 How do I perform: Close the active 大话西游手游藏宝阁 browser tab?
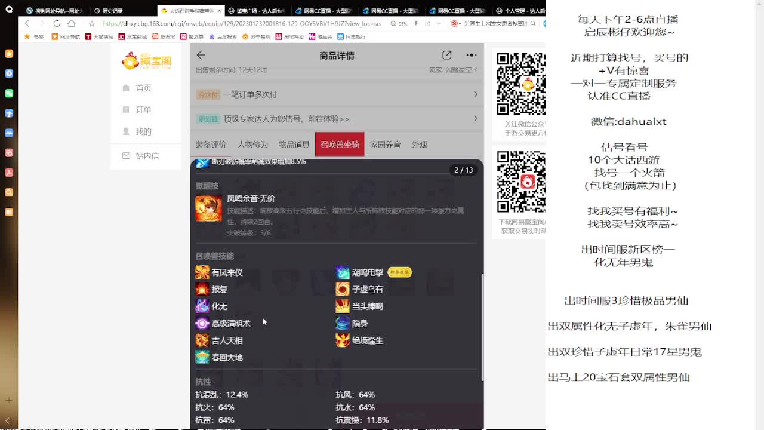tap(219, 11)
